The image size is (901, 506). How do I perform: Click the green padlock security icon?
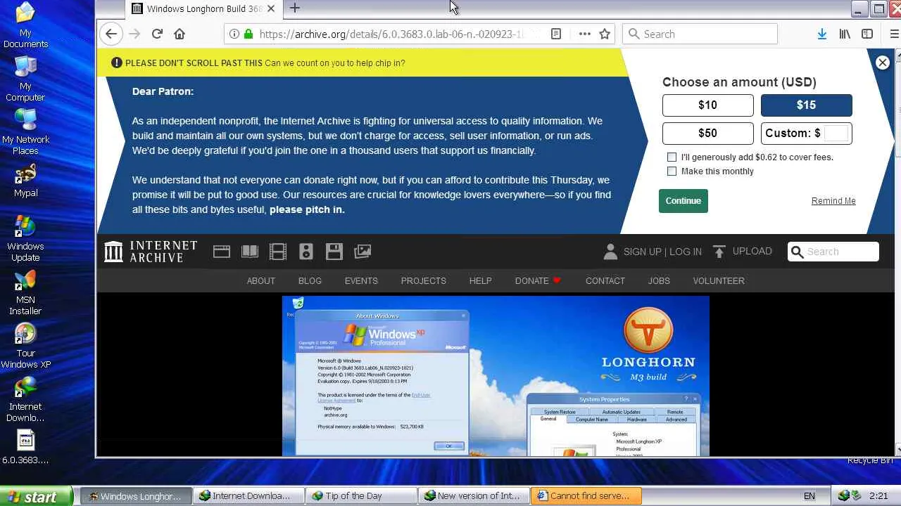(248, 34)
